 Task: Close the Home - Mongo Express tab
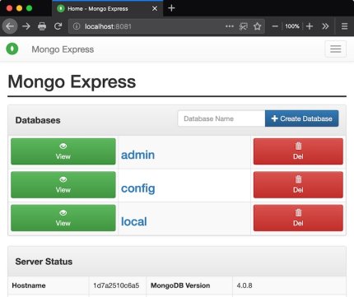pos(155,8)
